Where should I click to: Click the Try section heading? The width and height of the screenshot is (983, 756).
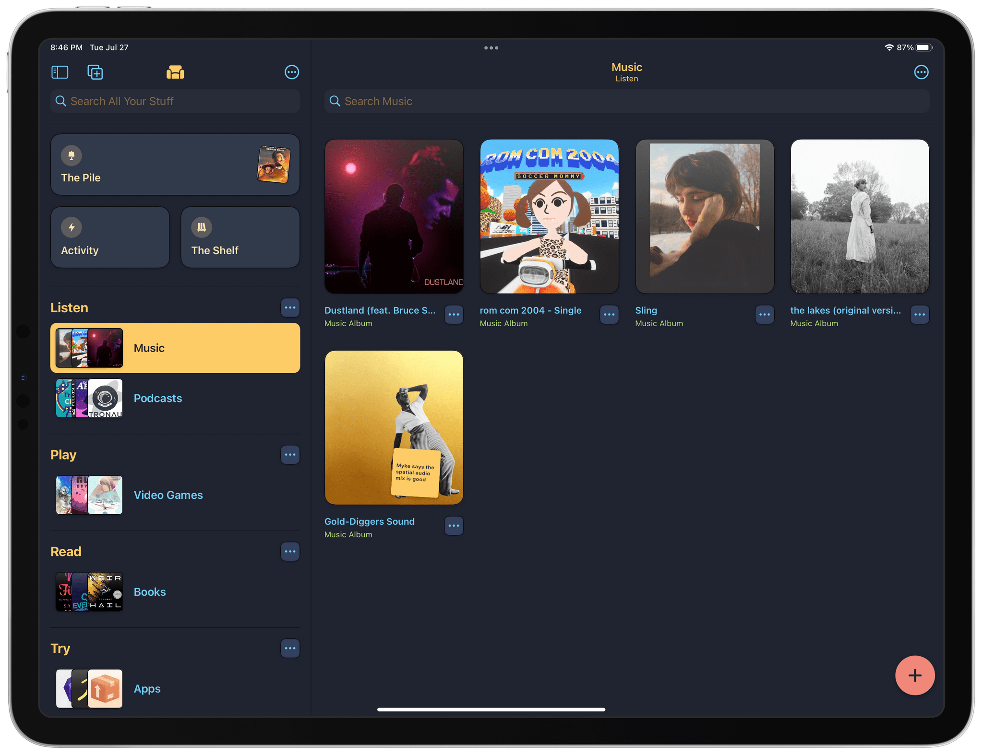coord(60,649)
